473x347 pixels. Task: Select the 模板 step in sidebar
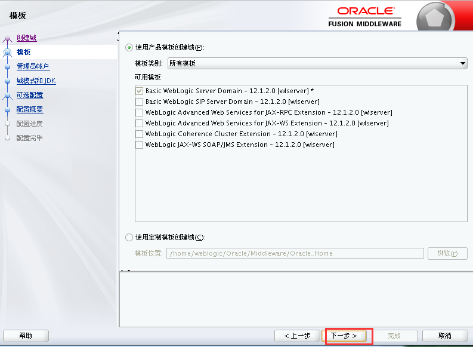23,52
